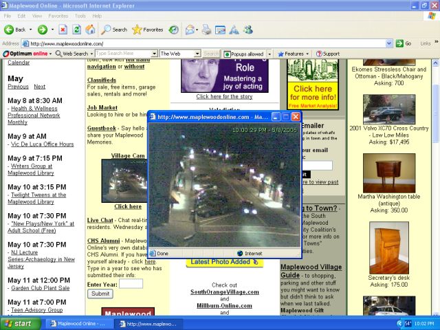Click the Volvo XC70 classified photo
Screen dimensions: 440x330
pyautogui.click(x=389, y=109)
